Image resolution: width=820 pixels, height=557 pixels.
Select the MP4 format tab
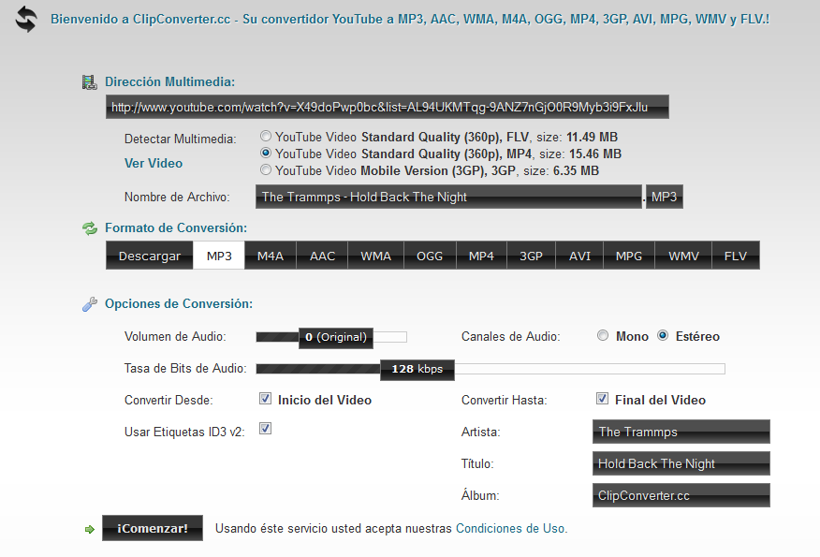482,256
